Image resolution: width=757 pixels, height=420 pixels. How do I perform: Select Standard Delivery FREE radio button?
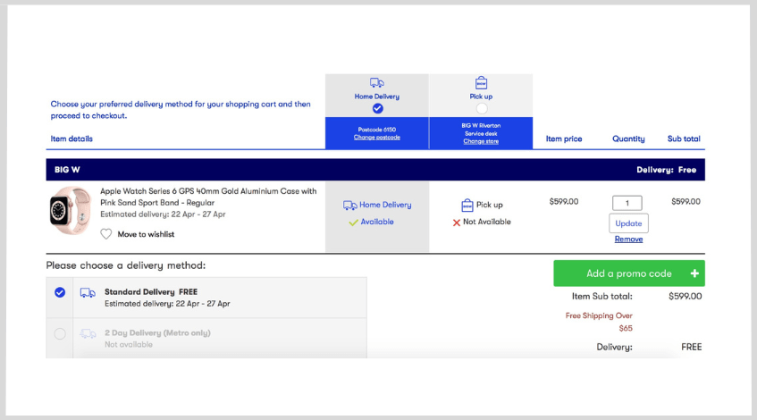tap(60, 292)
